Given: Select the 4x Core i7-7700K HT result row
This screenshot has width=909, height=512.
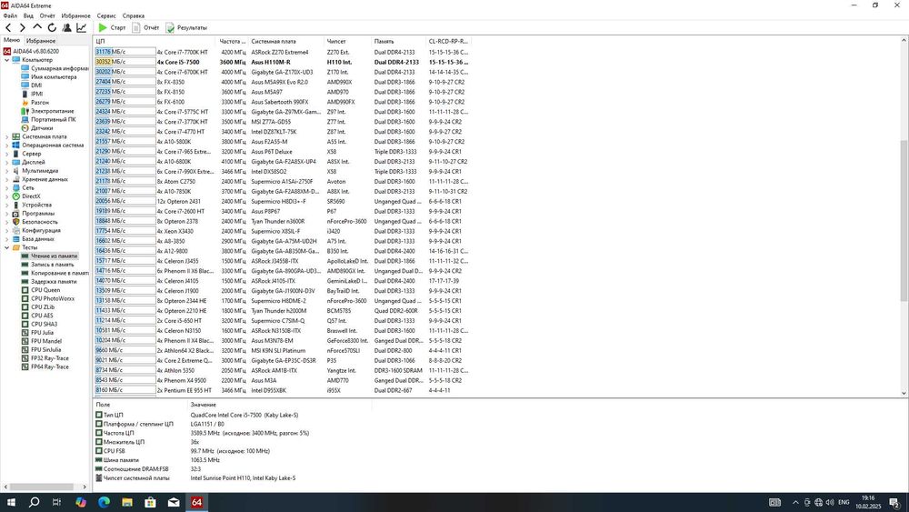Looking at the screenshot, I should click(x=282, y=52).
